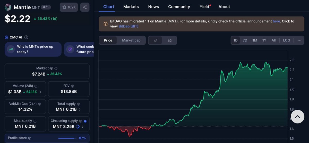309x143 pixels.
Task: Click the CMC AI info icon
Action: 26,37
